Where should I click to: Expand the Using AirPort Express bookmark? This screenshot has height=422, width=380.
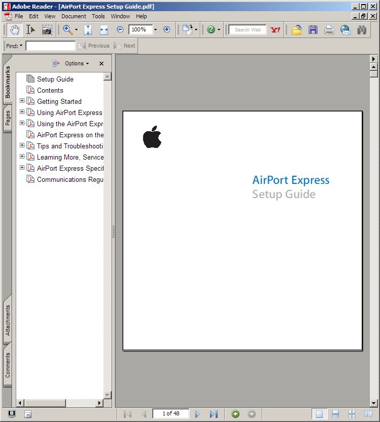click(22, 111)
